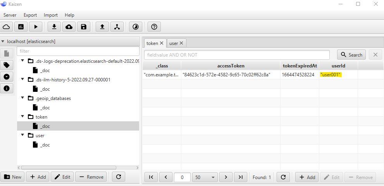Select the "user001" cell
Image resolution: width=384 pixels, height=186 pixels.
pos(338,75)
